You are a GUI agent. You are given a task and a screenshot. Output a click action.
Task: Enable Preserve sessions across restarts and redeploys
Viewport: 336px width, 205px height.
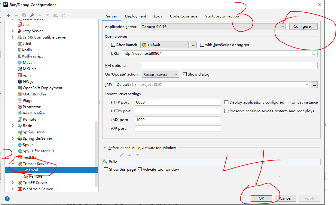click(x=226, y=111)
